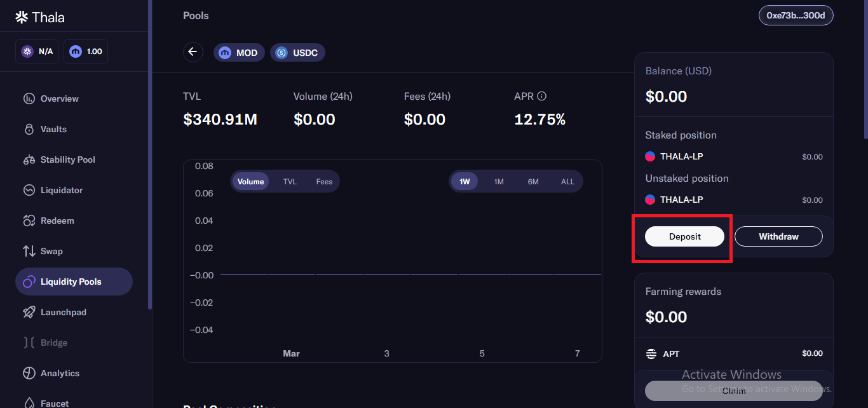Click the Balance (USD) heading
868x408 pixels.
[x=679, y=71]
